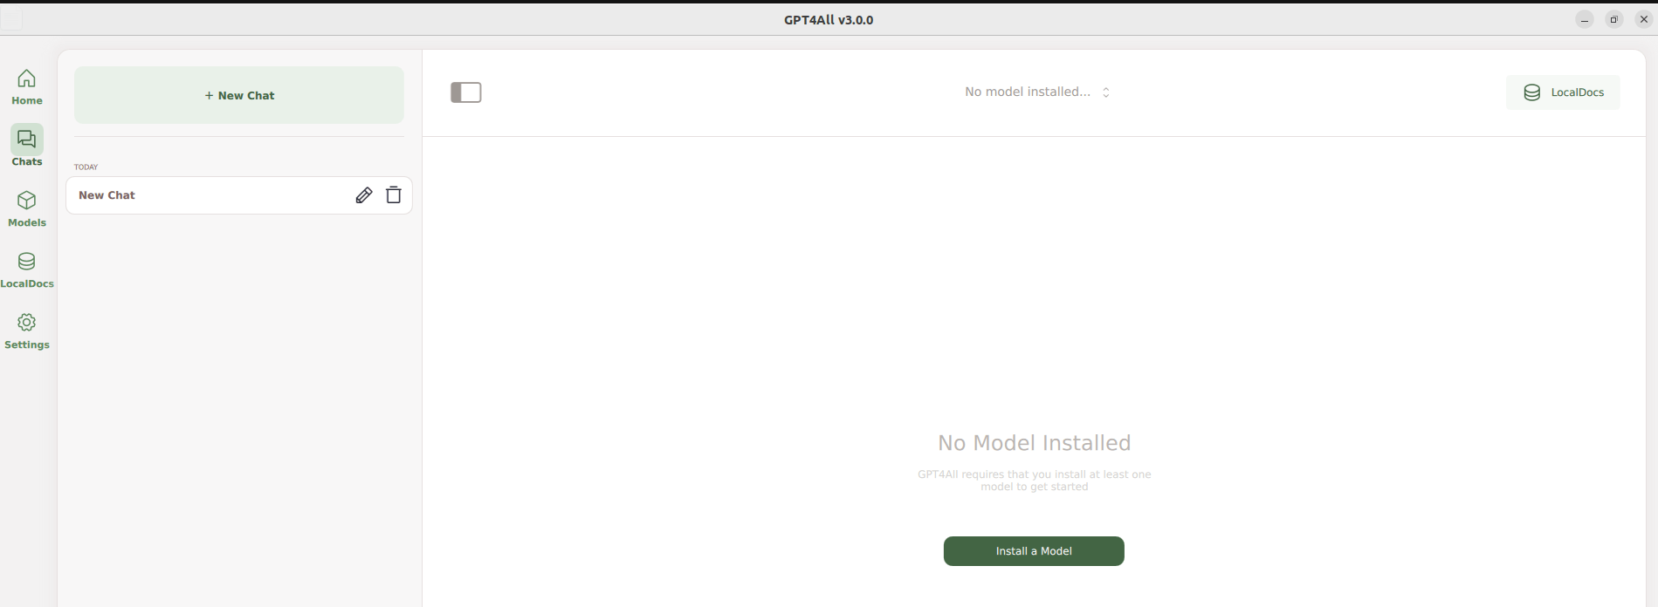1658x607 pixels.
Task: Click the TODAY label in chat list
Action: (86, 167)
